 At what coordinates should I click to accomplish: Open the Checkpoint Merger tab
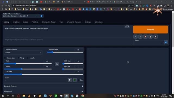[49, 22]
